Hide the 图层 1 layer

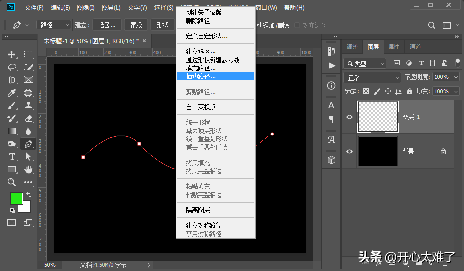click(x=350, y=117)
